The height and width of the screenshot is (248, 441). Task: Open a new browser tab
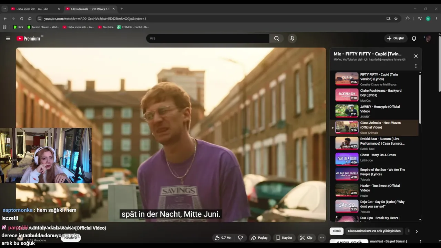tap(122, 9)
